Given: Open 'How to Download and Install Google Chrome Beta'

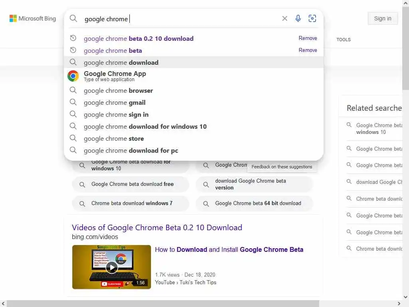Looking at the screenshot, I should click(x=229, y=249).
